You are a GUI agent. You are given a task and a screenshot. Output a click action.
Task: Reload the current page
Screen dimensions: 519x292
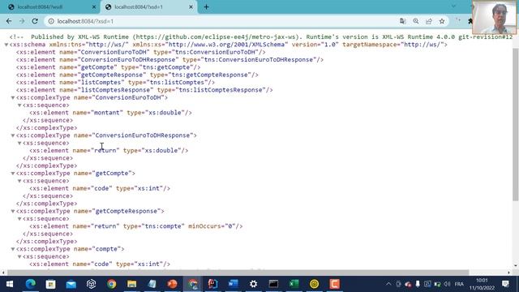(35, 21)
